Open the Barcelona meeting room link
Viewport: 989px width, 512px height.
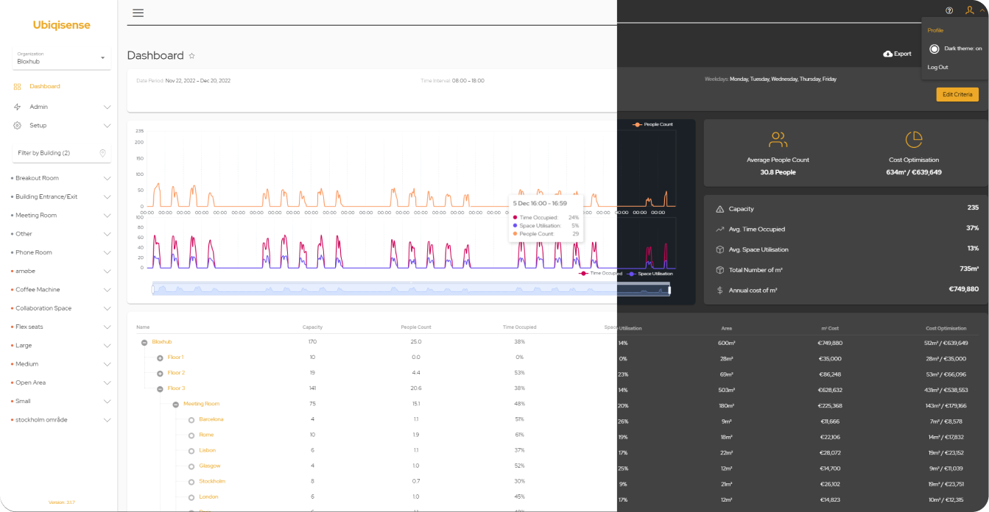pos(211,419)
